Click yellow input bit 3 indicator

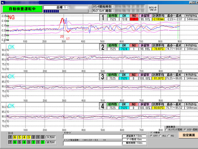29,137
